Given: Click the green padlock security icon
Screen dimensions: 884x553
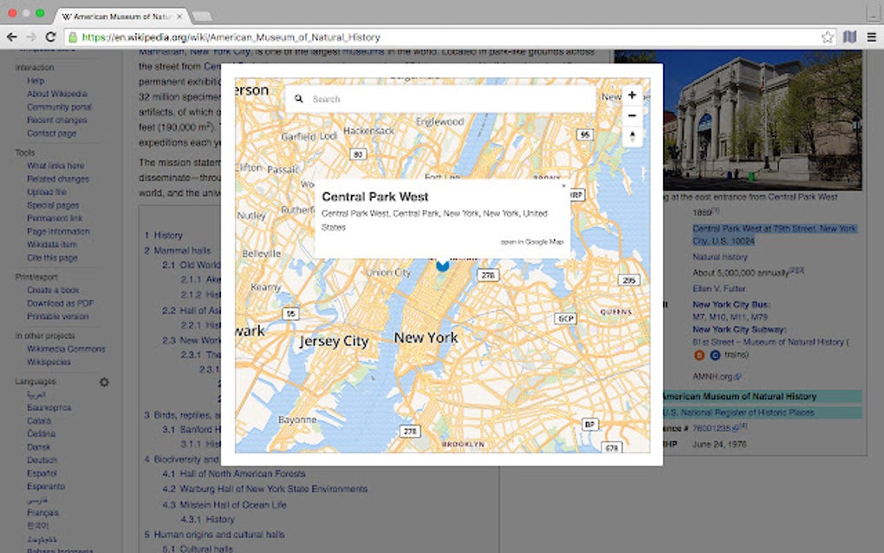Looking at the screenshot, I should [73, 37].
